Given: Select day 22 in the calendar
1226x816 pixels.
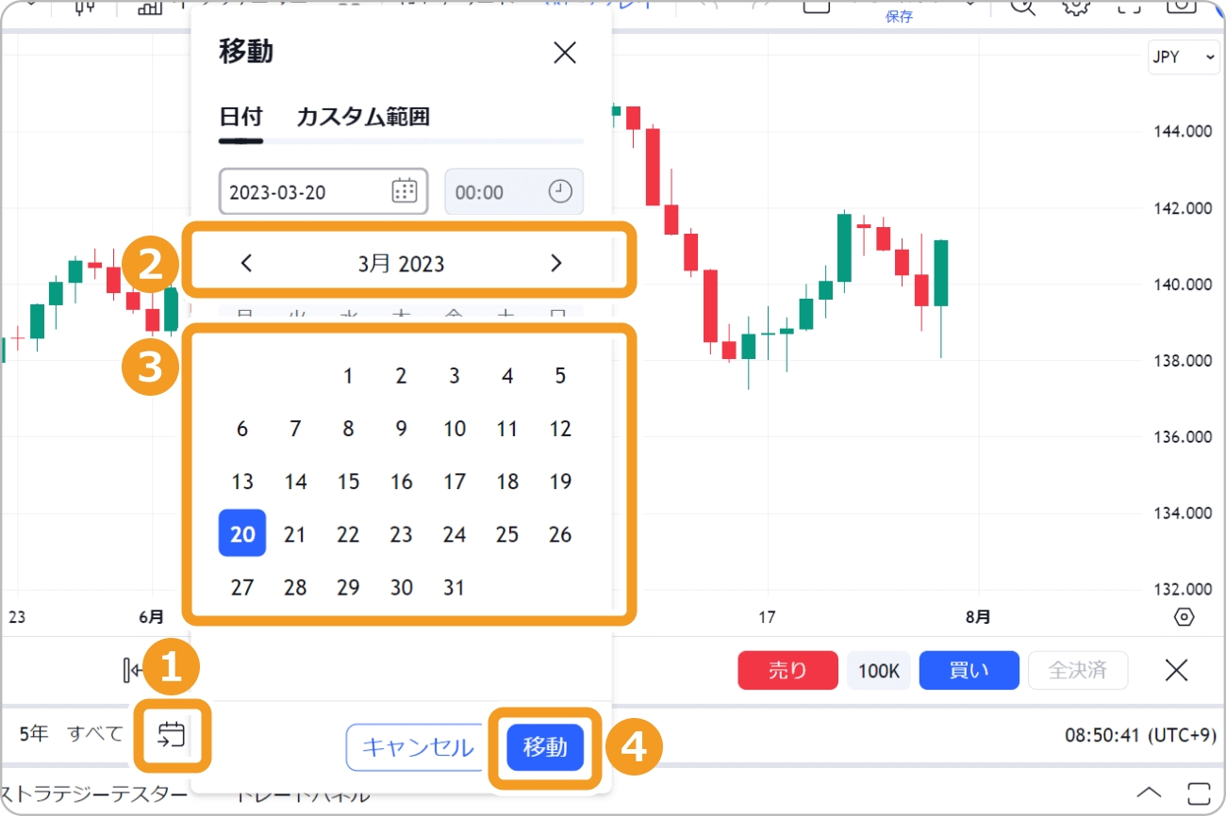Looking at the screenshot, I should coord(348,534).
